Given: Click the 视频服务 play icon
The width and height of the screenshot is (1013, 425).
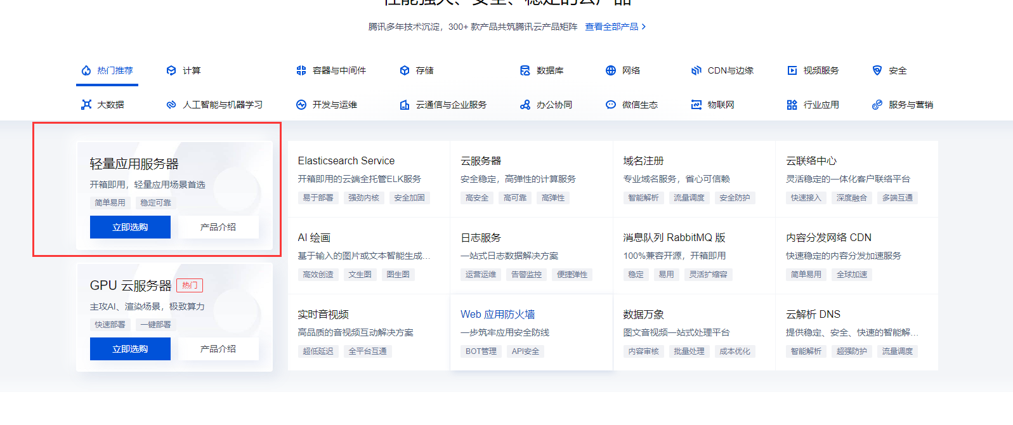Looking at the screenshot, I should [x=792, y=70].
